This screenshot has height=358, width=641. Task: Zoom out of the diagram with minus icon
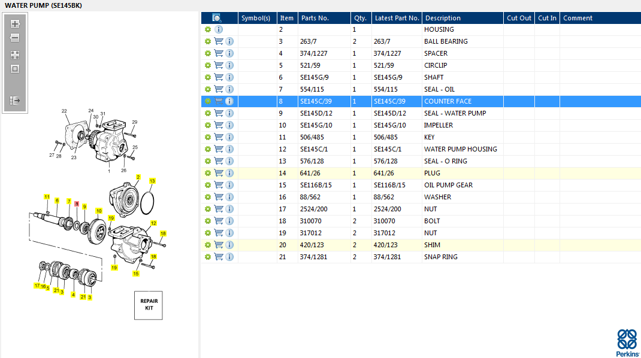coord(15,38)
